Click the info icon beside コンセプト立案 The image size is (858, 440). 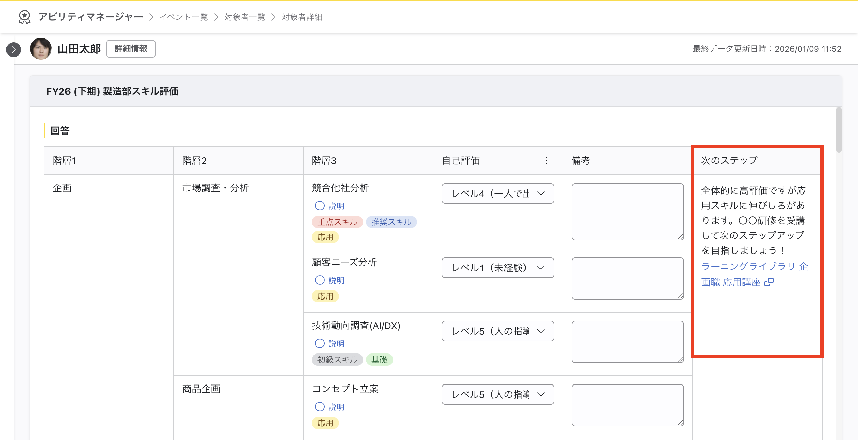pyautogui.click(x=319, y=407)
